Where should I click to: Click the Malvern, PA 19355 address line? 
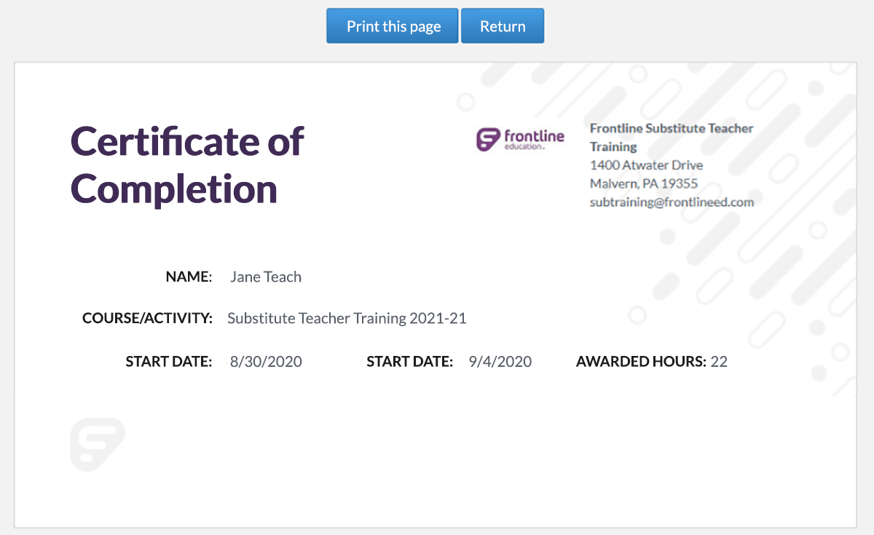click(644, 183)
